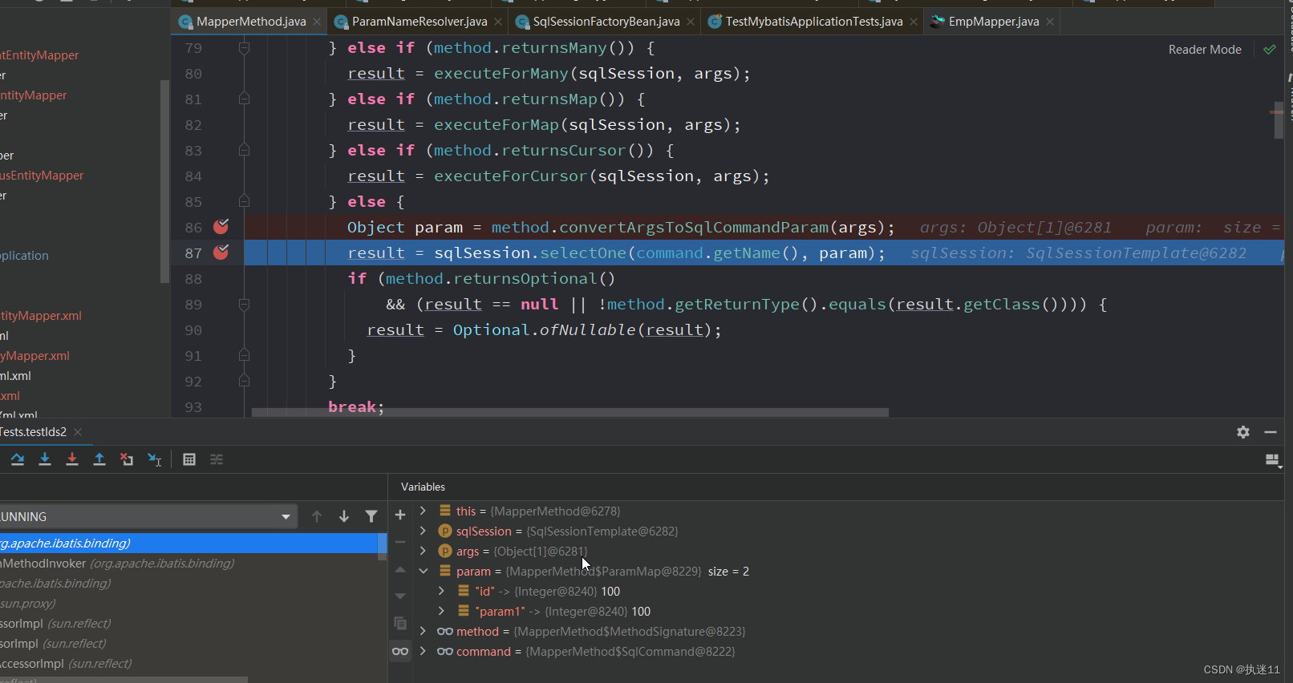Hide the debug tool window with minus icon

tap(1271, 432)
